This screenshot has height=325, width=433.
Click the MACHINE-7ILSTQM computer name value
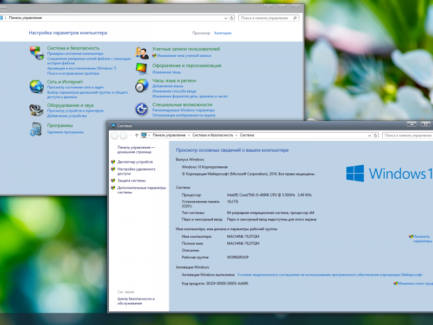(243, 237)
